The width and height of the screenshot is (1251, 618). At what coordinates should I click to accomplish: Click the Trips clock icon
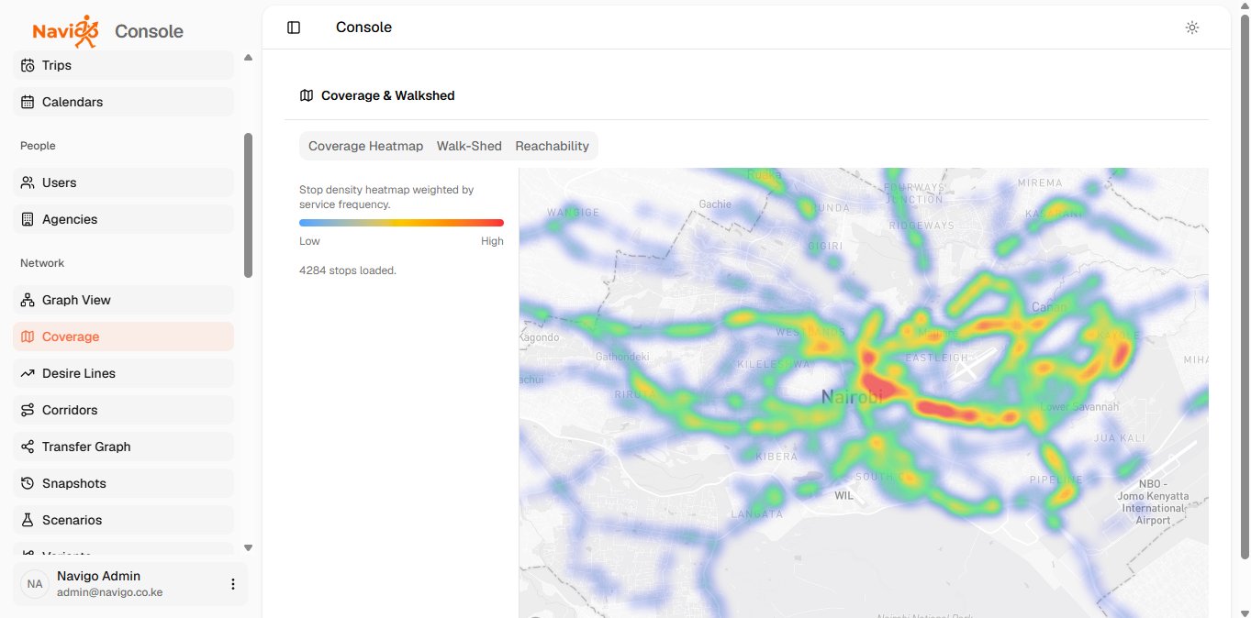28,65
